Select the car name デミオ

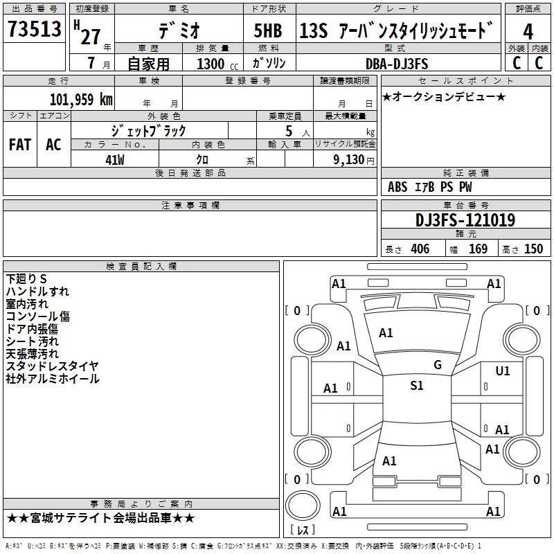[x=179, y=30]
